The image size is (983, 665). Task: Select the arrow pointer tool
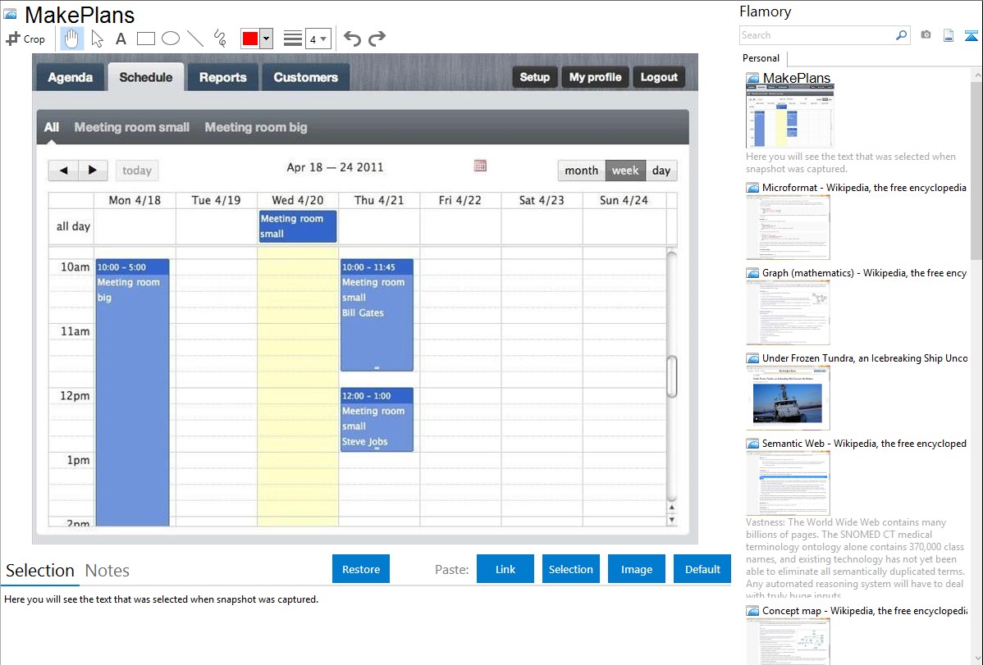(x=97, y=39)
